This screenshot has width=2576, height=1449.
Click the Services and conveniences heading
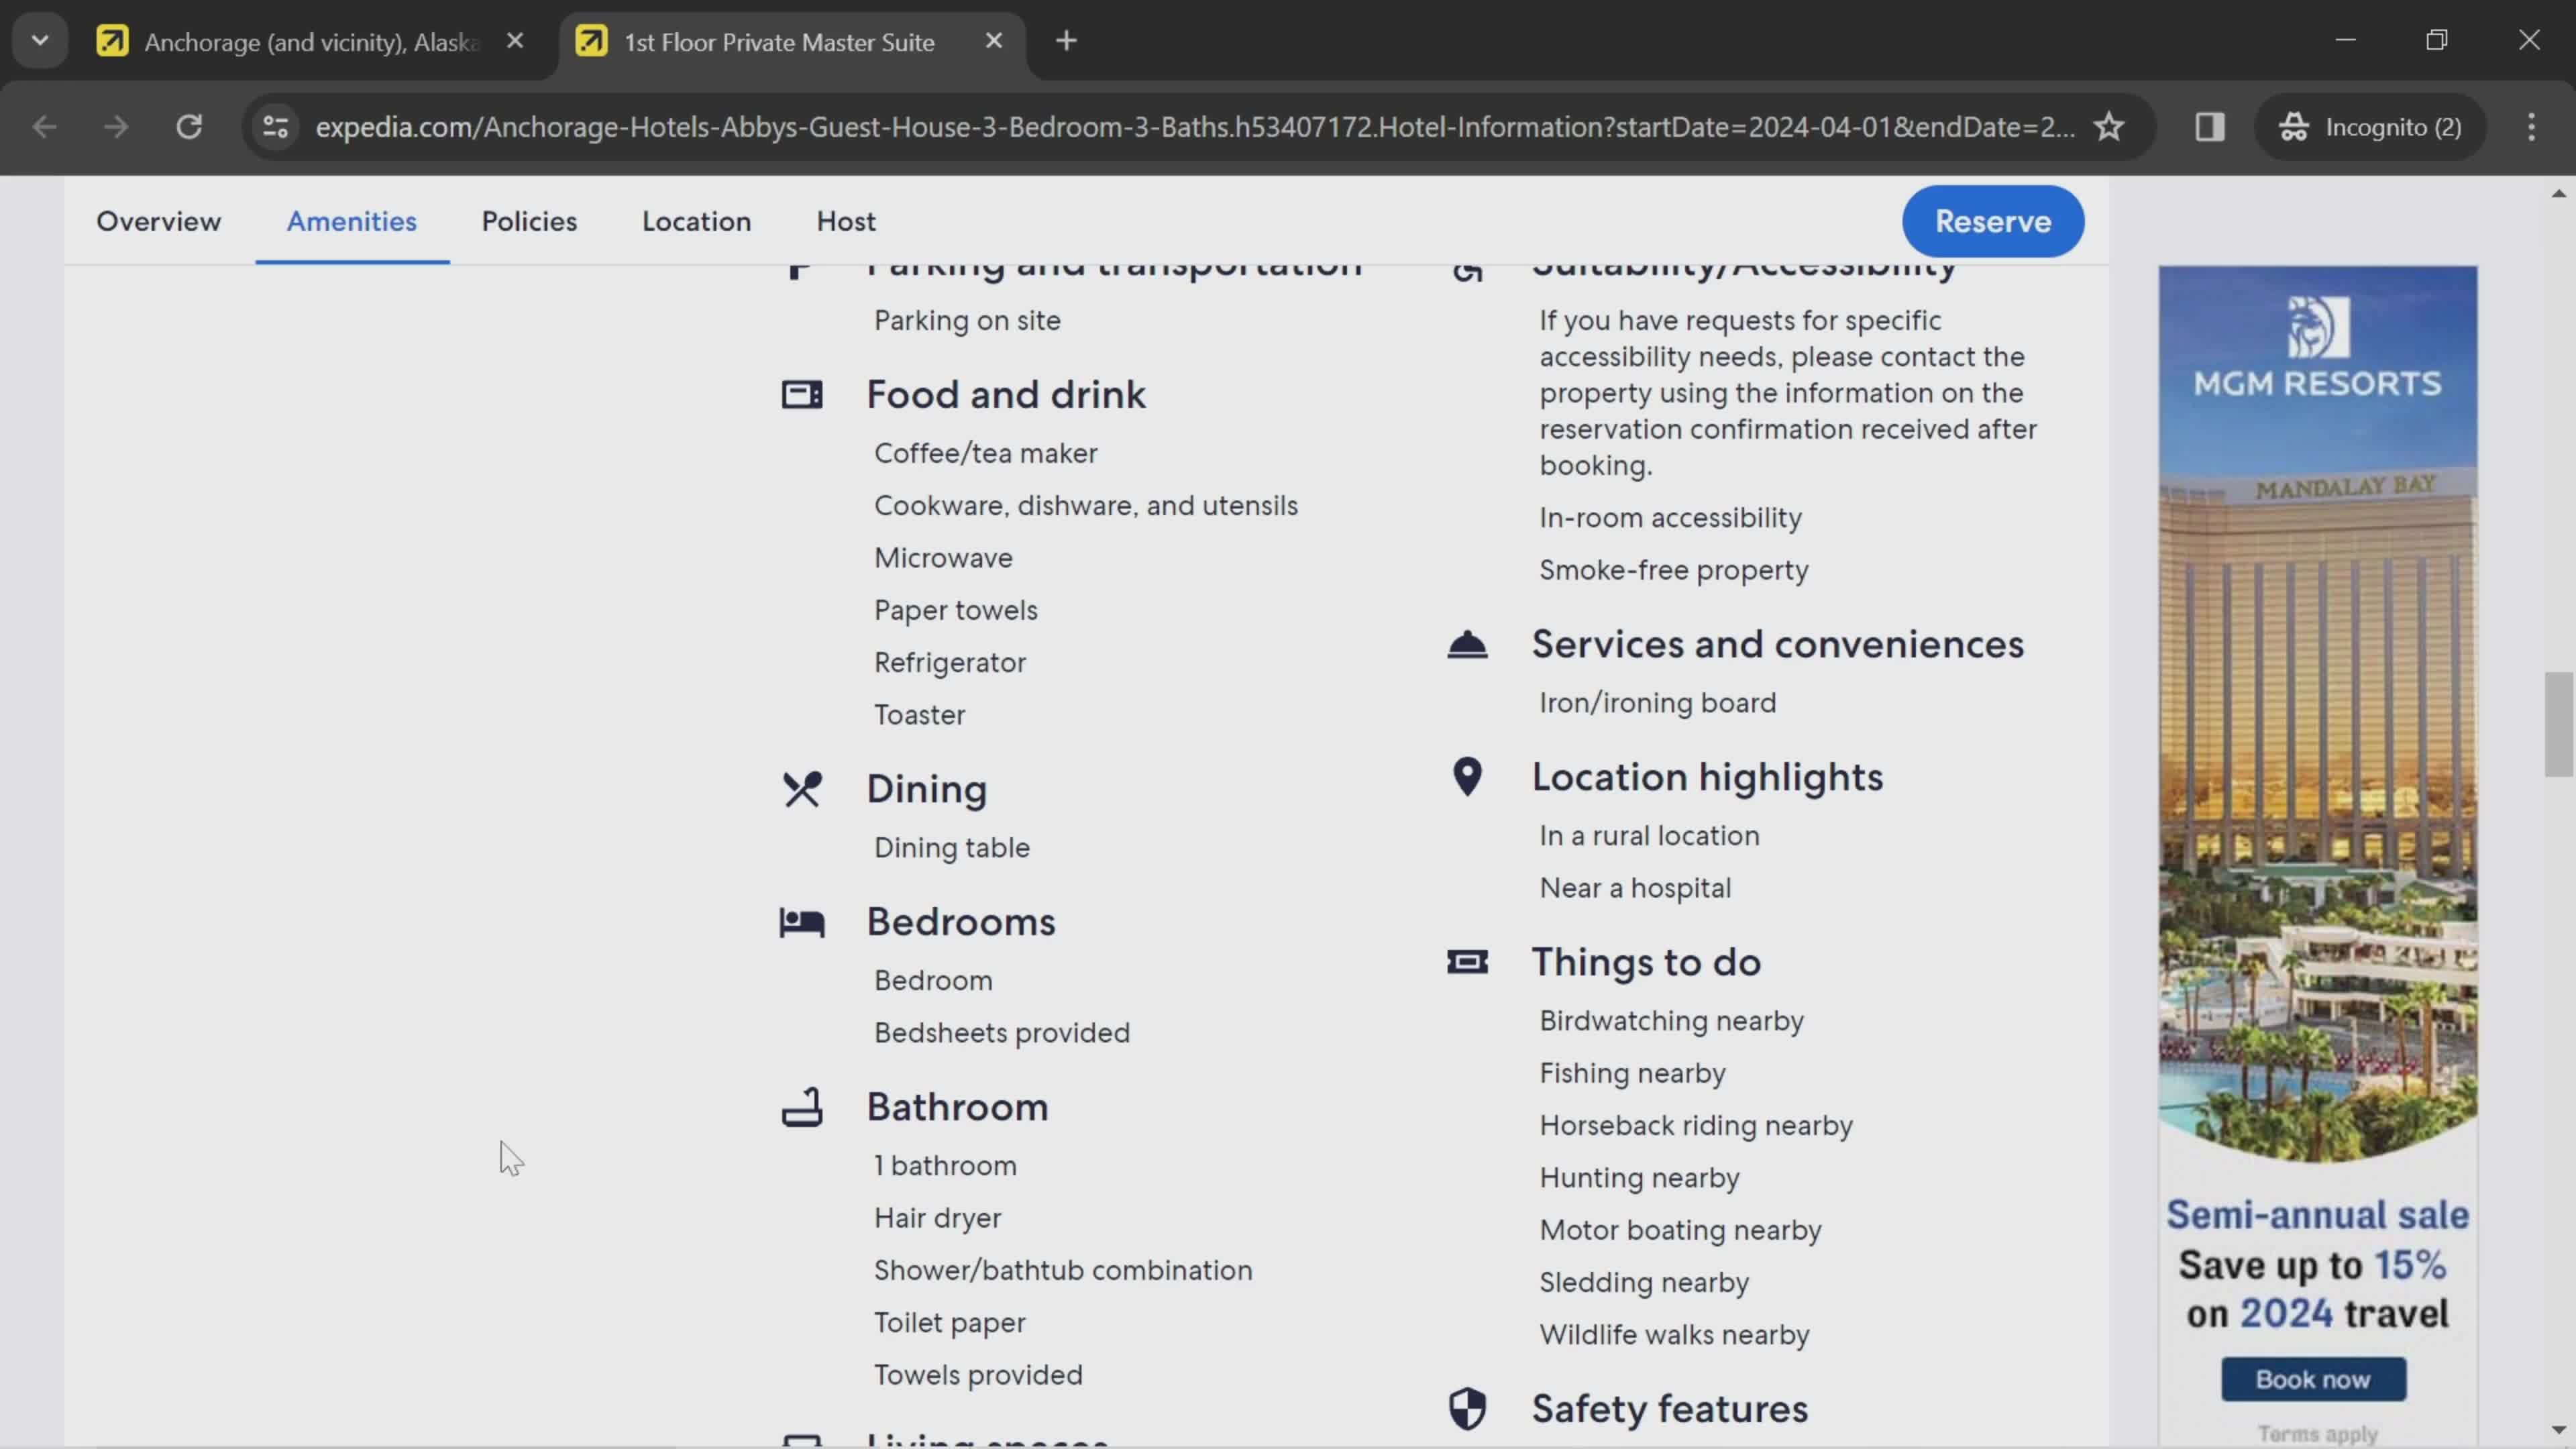[1777, 645]
